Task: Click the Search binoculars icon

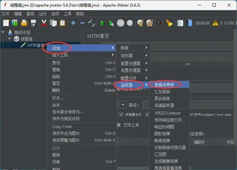Action: pos(161,23)
